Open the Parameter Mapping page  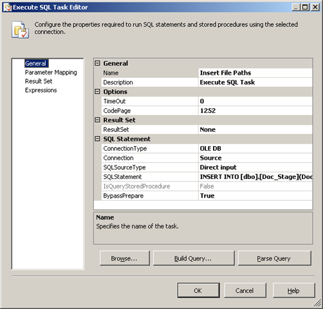click(51, 73)
